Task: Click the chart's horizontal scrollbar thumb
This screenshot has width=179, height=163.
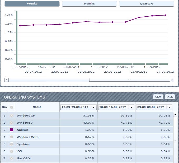Action: [x=129, y=80]
